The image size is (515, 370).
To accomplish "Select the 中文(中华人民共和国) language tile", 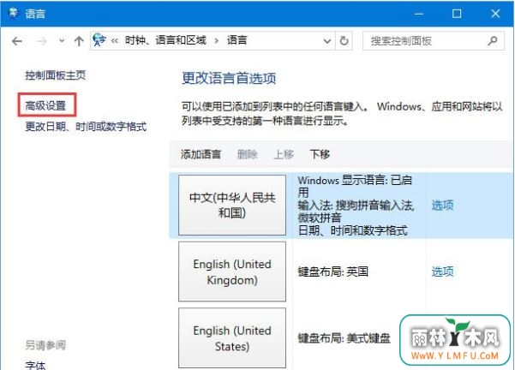I will (x=232, y=206).
